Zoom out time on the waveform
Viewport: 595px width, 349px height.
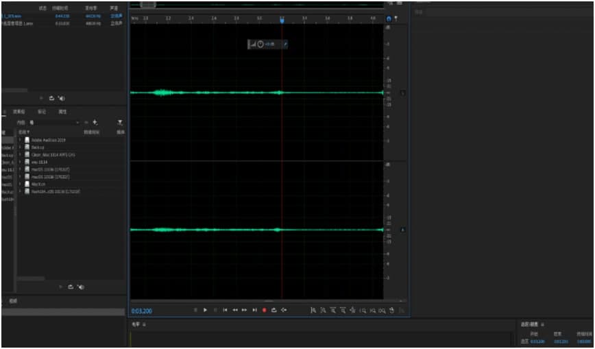pyautogui.click(x=343, y=311)
